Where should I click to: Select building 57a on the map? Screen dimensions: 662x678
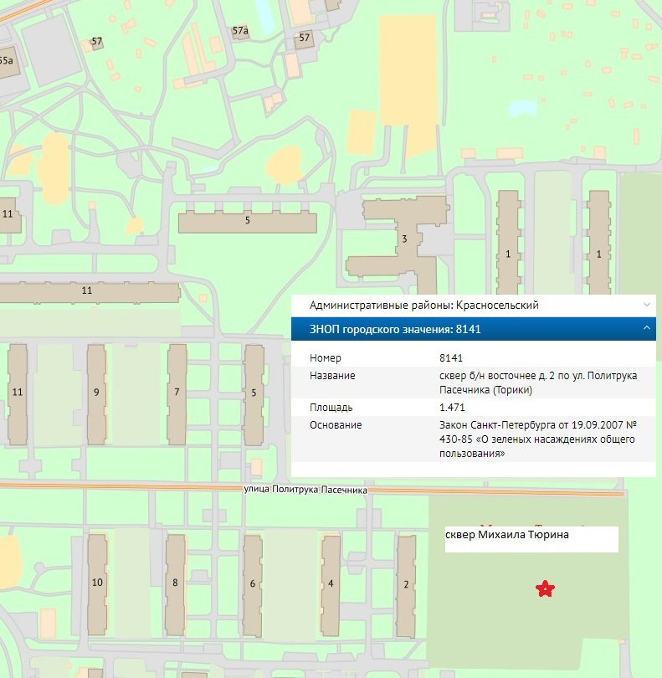tap(240, 32)
